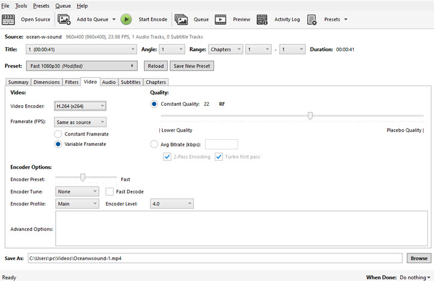Open the Range Chapters dropdown

(x=226, y=50)
